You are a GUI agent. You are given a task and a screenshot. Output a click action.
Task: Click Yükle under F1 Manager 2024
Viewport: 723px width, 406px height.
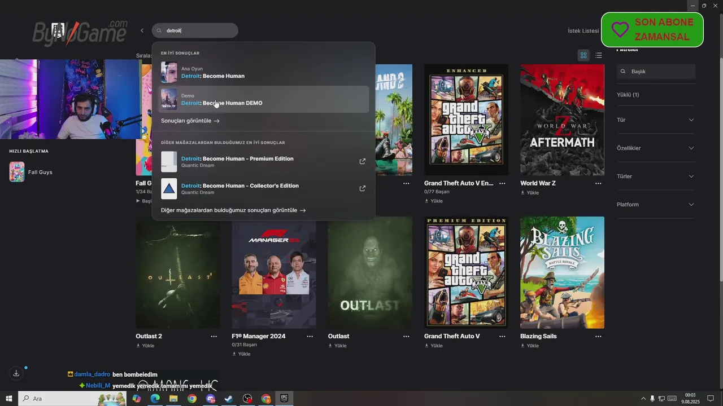pyautogui.click(x=241, y=354)
